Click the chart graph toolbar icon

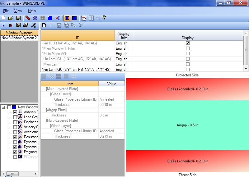(84, 18)
